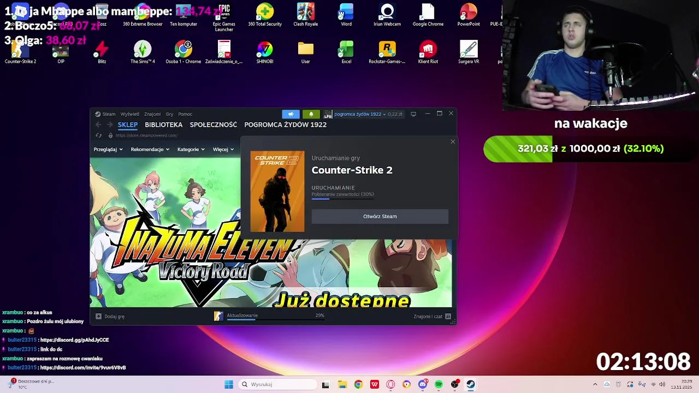Open Word desktop shortcut

point(346,15)
